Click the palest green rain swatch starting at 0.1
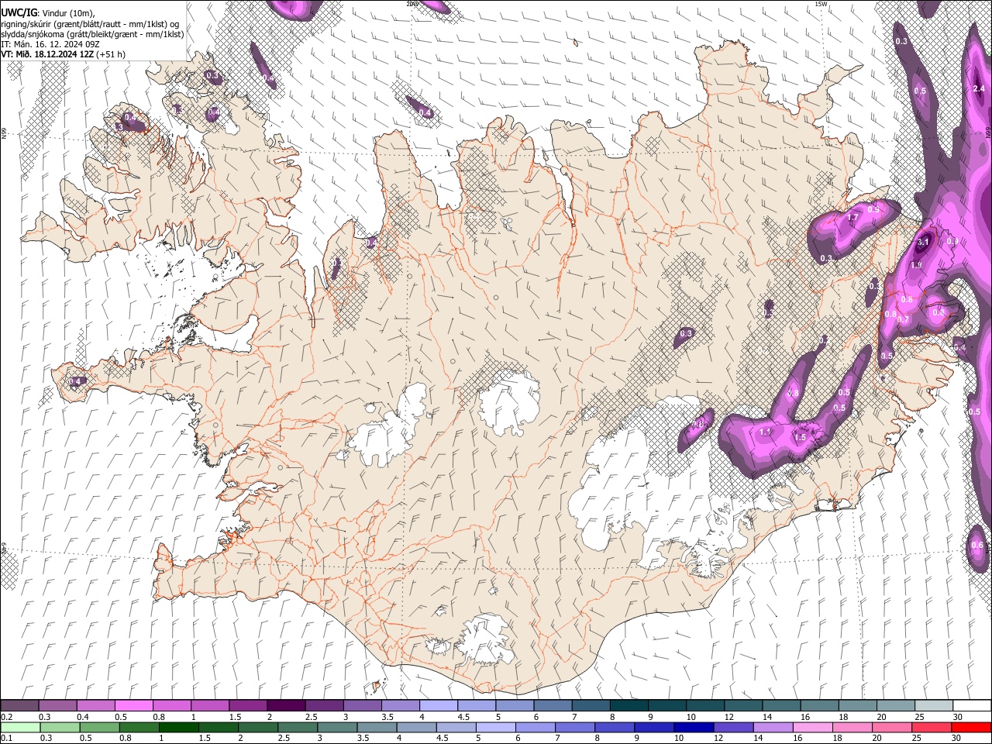992x744 pixels. pyautogui.click(x=20, y=727)
